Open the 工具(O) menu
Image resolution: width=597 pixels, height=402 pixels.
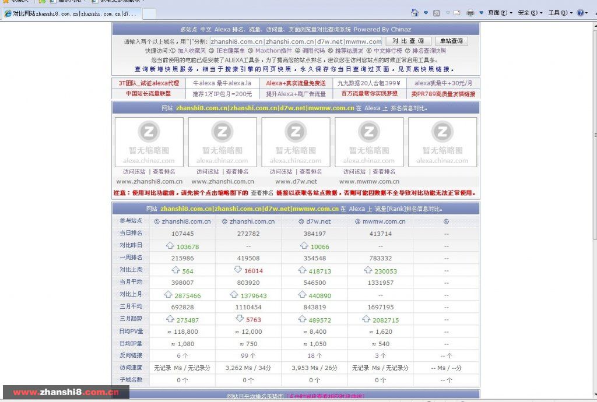560,13
